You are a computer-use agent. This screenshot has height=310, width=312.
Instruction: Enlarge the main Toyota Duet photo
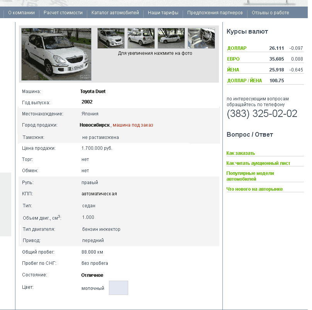(56, 54)
